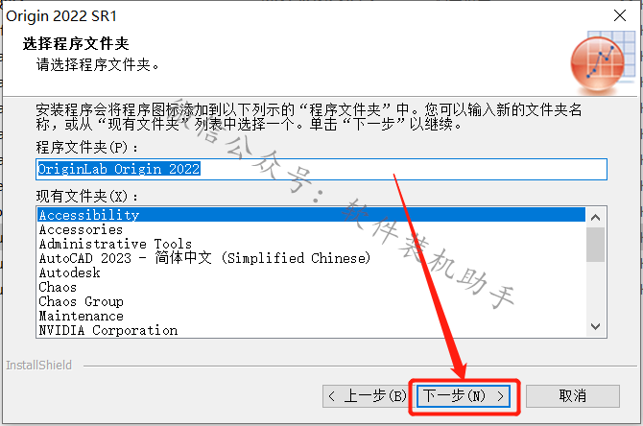Go back with the 上一步(B) button

pyautogui.click(x=368, y=396)
